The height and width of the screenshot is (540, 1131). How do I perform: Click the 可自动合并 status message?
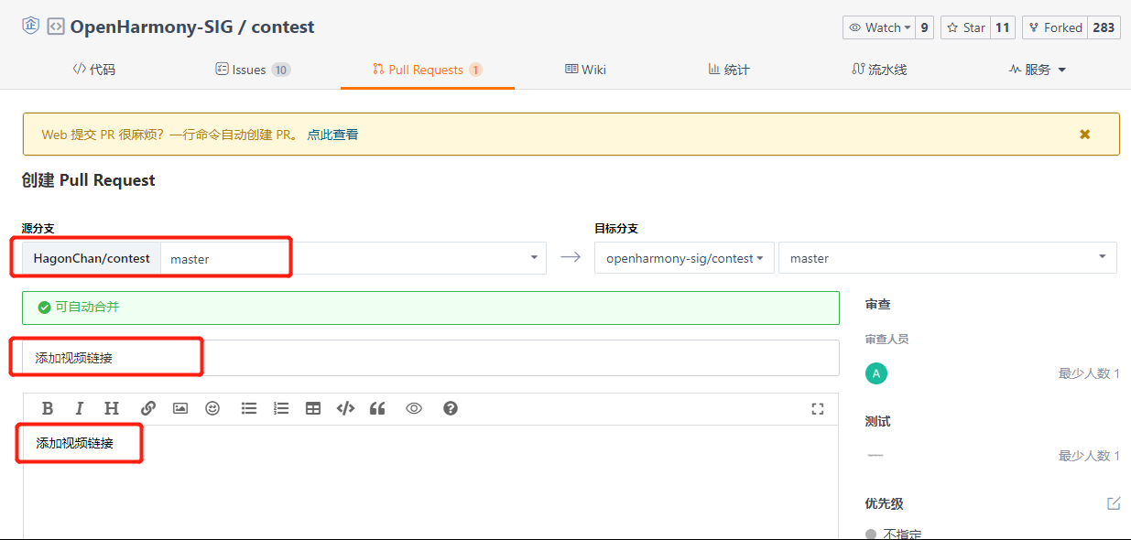[x=87, y=308]
